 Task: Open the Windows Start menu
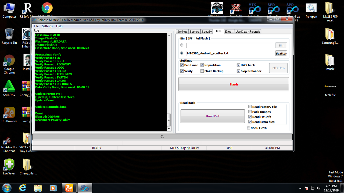pos(6,188)
